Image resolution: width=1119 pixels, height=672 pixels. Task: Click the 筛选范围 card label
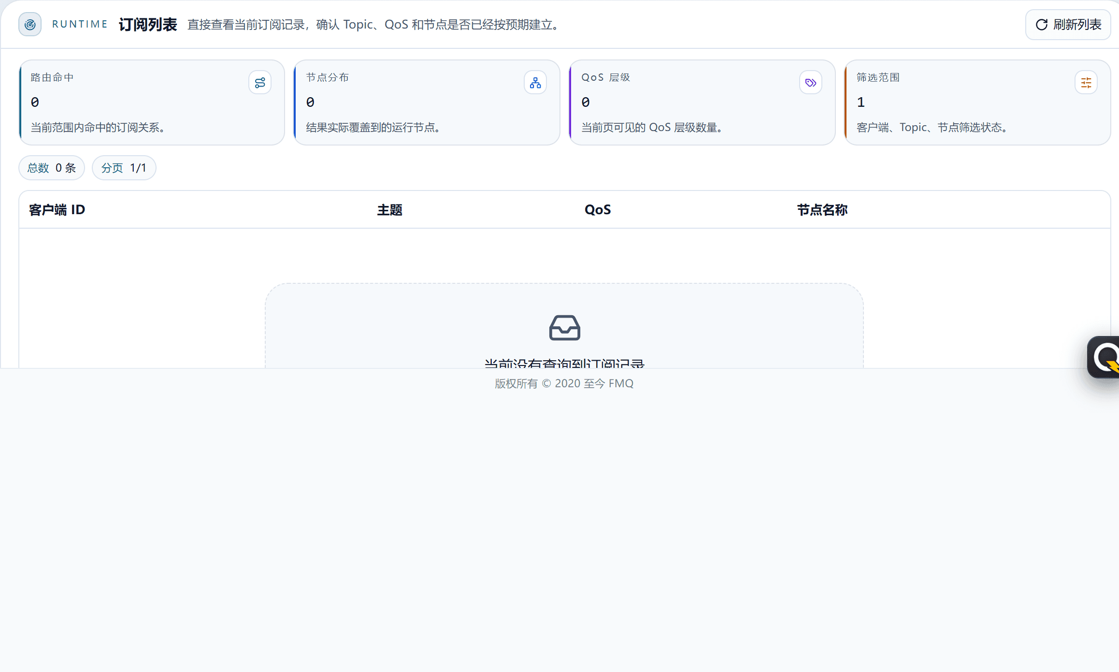click(x=878, y=77)
